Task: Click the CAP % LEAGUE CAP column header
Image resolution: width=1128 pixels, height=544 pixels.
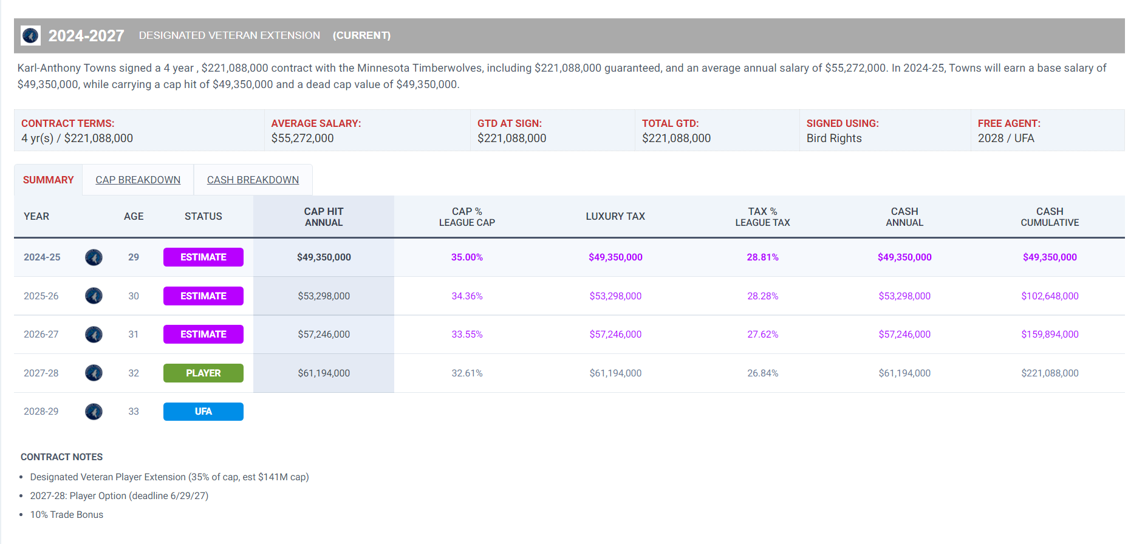Action: click(467, 217)
